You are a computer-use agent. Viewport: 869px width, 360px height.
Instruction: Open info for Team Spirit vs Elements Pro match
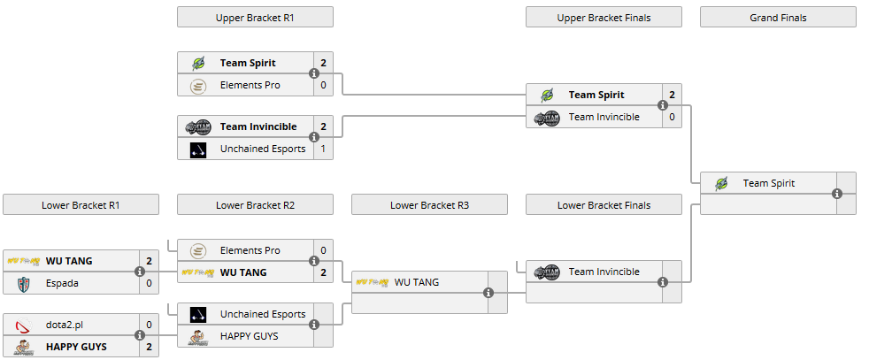[x=314, y=73]
